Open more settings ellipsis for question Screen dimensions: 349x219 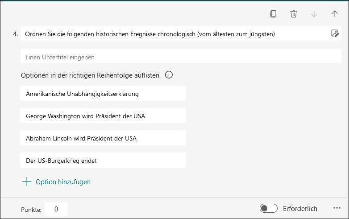tap(337, 208)
